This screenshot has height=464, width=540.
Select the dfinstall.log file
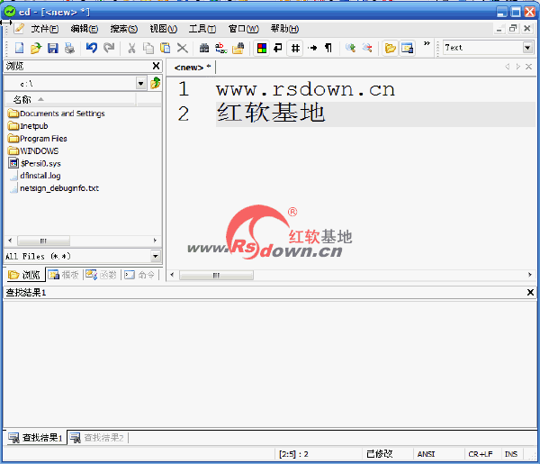[35, 176]
